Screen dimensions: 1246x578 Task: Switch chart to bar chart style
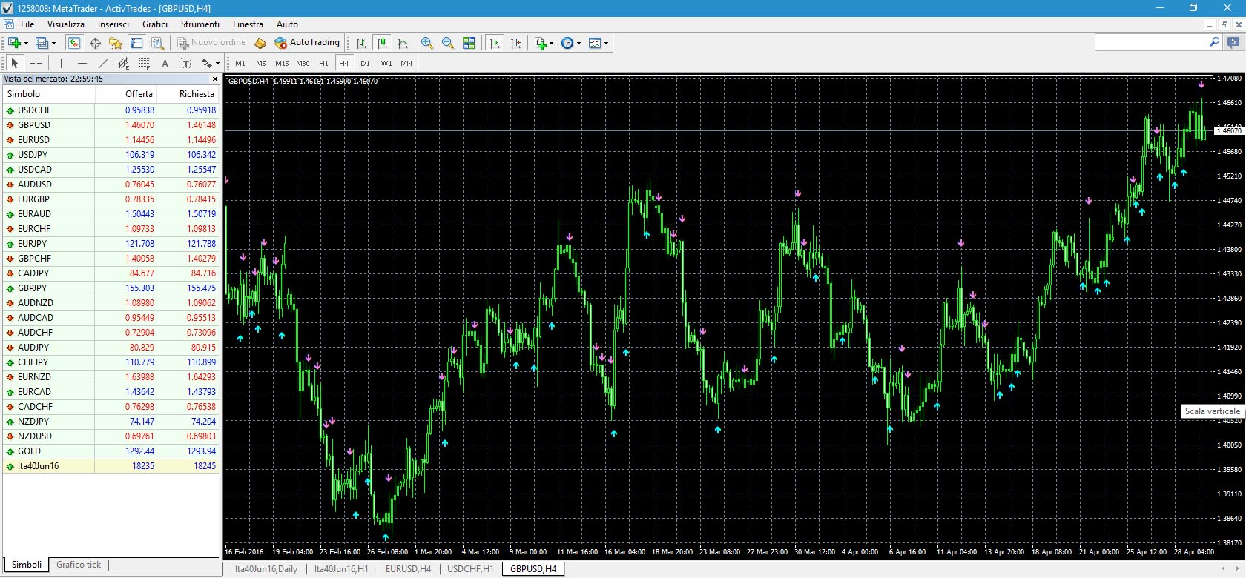[x=361, y=43]
